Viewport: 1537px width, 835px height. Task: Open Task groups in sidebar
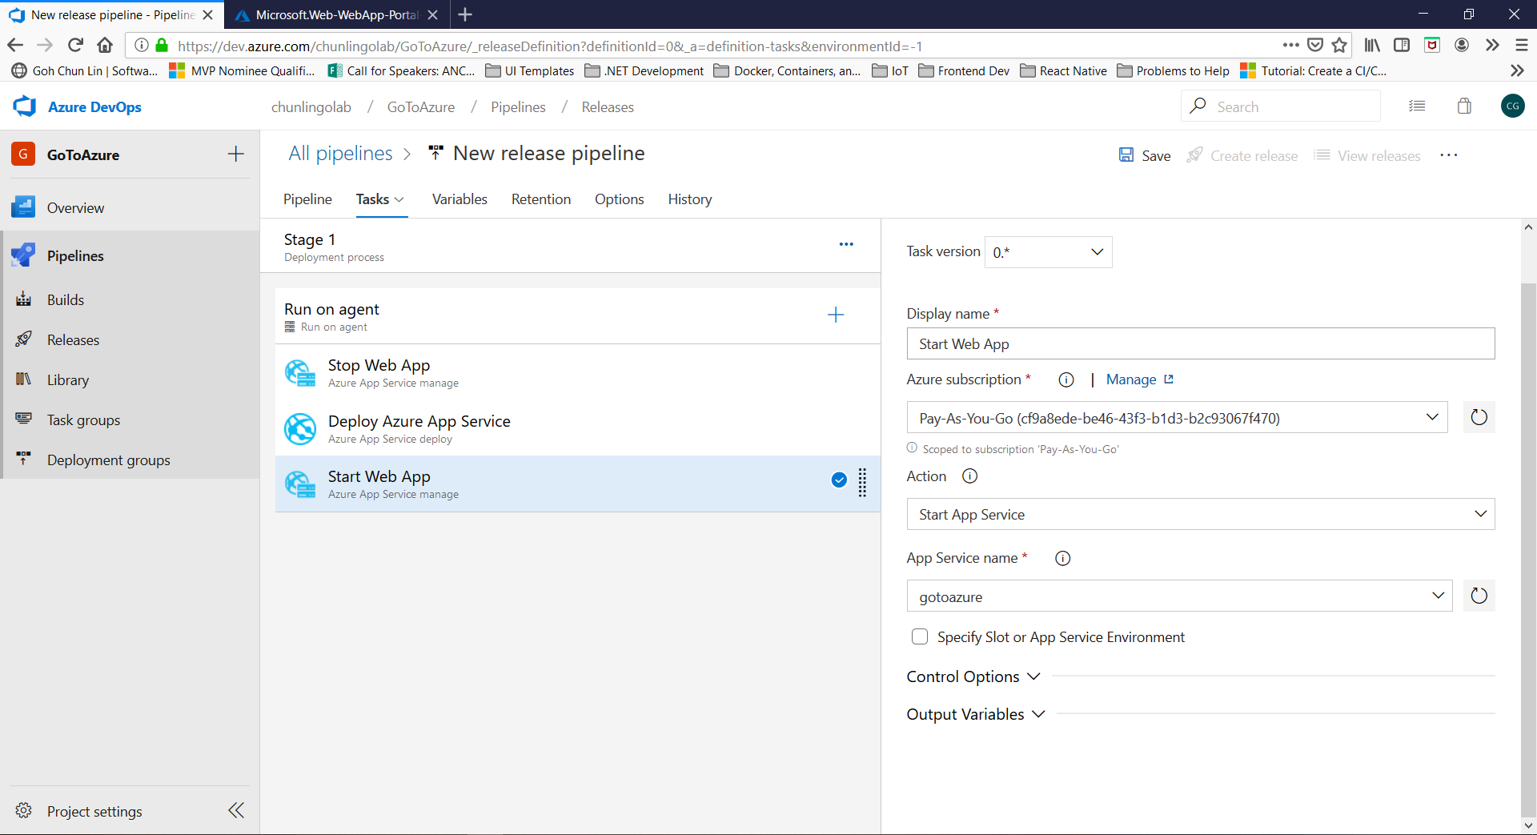83,420
